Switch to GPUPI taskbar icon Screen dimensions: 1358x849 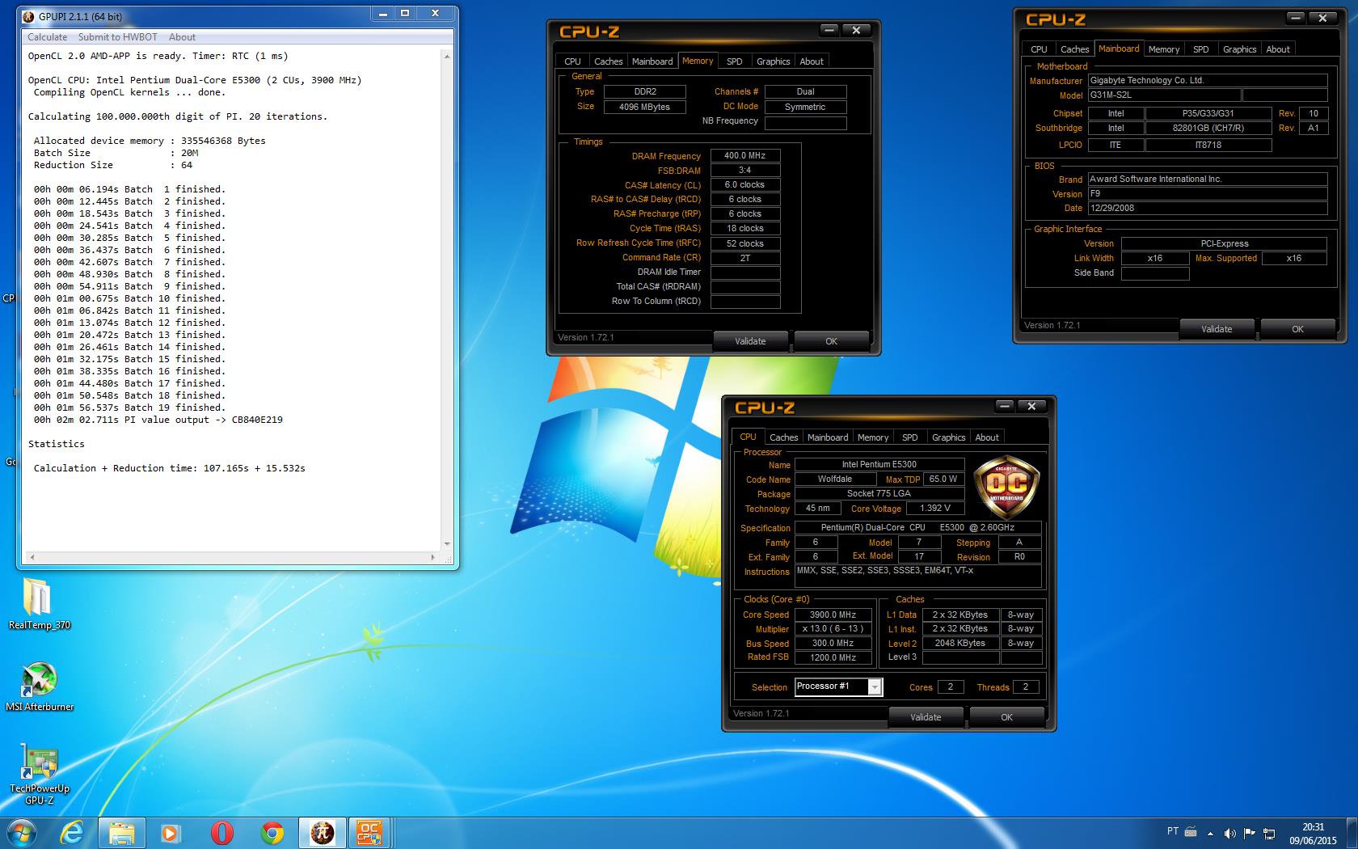coord(323,832)
